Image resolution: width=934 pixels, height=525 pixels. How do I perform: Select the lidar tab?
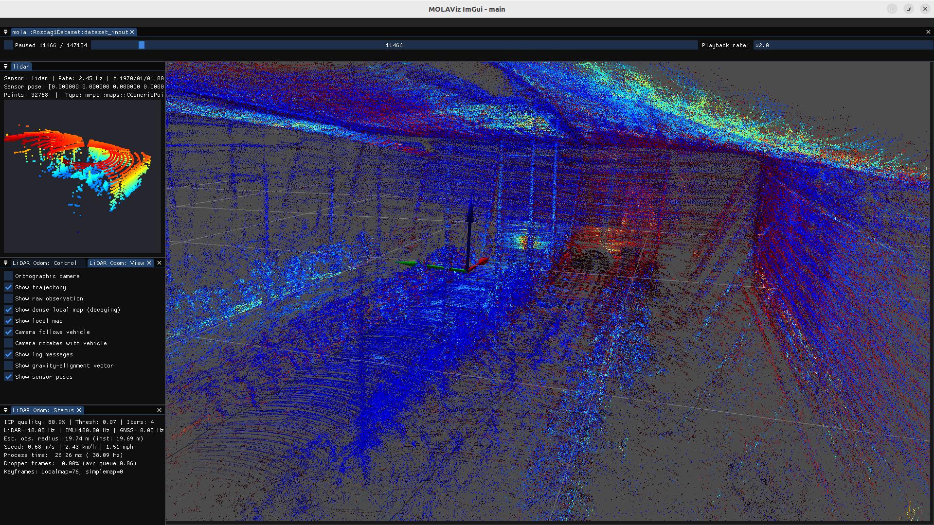(x=21, y=67)
